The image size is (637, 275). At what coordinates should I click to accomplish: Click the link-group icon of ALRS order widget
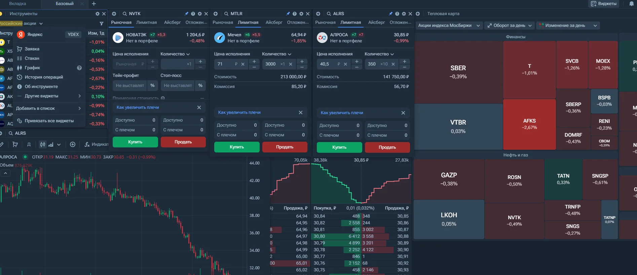318,14
